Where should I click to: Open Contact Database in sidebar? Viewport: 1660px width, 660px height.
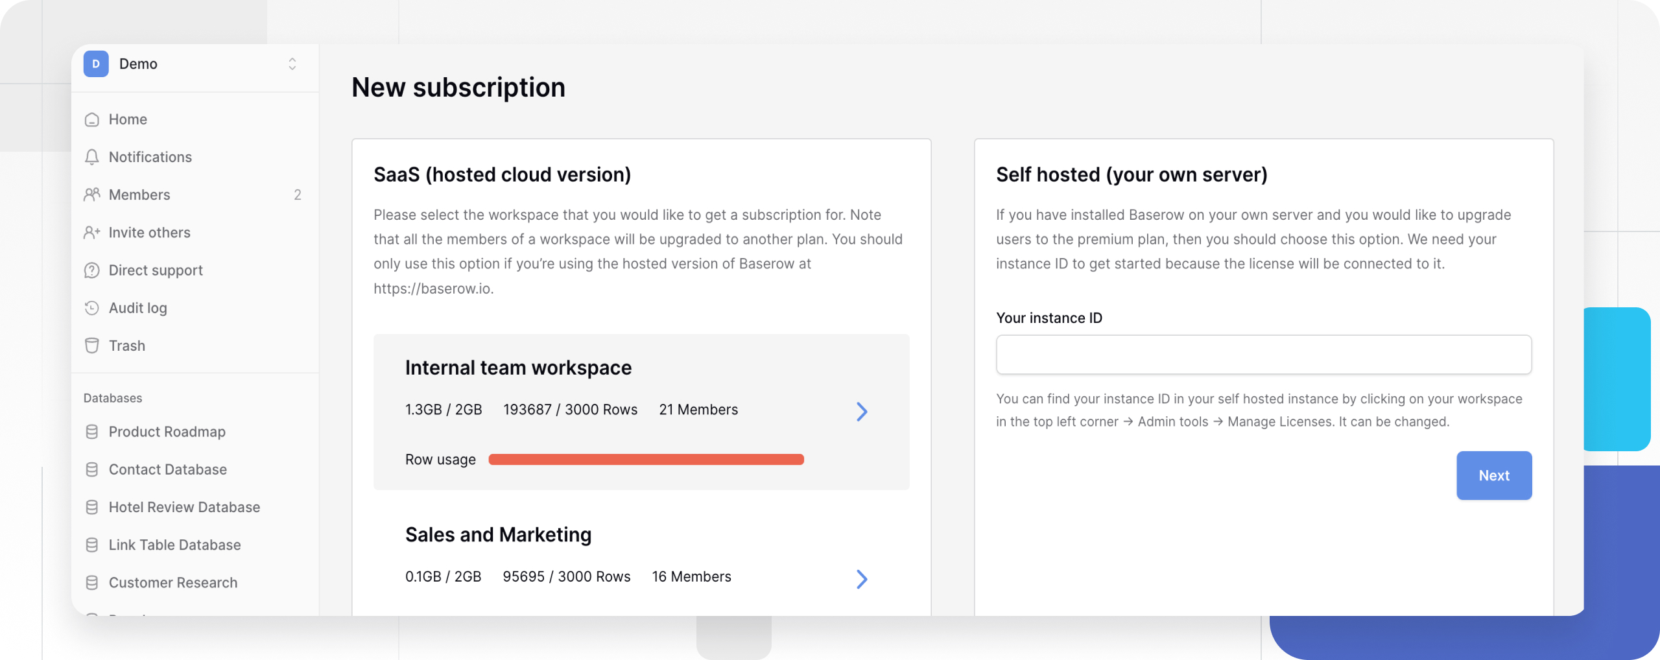[x=167, y=469]
